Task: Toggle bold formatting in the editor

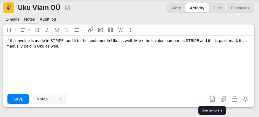Action: (37, 30)
